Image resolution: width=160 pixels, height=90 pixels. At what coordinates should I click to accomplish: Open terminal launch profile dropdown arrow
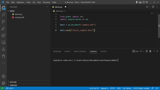pos(143,51)
